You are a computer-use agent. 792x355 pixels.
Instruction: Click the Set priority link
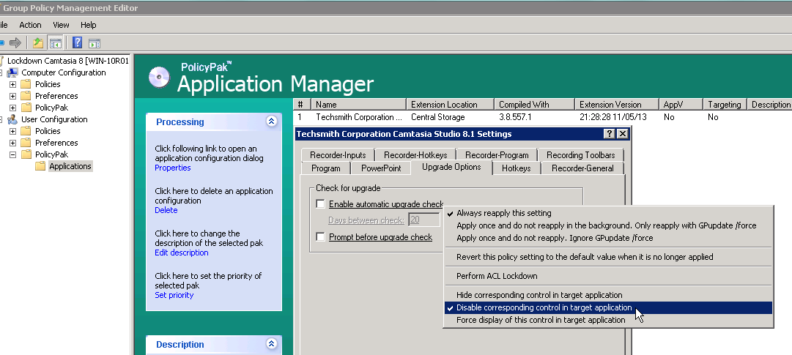174,295
